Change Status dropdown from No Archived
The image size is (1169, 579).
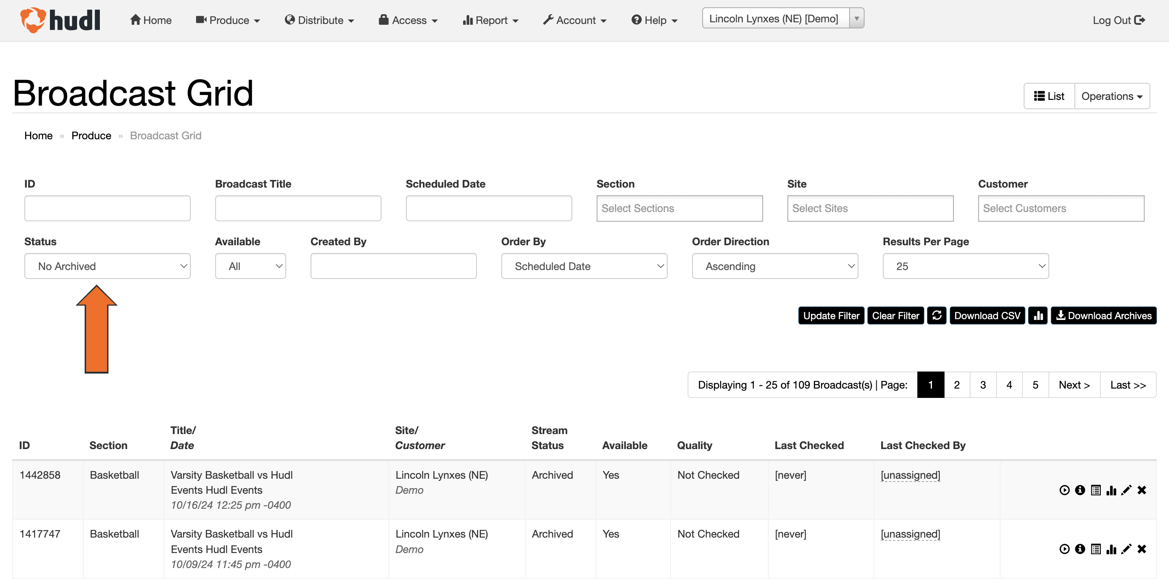pyautogui.click(x=107, y=266)
